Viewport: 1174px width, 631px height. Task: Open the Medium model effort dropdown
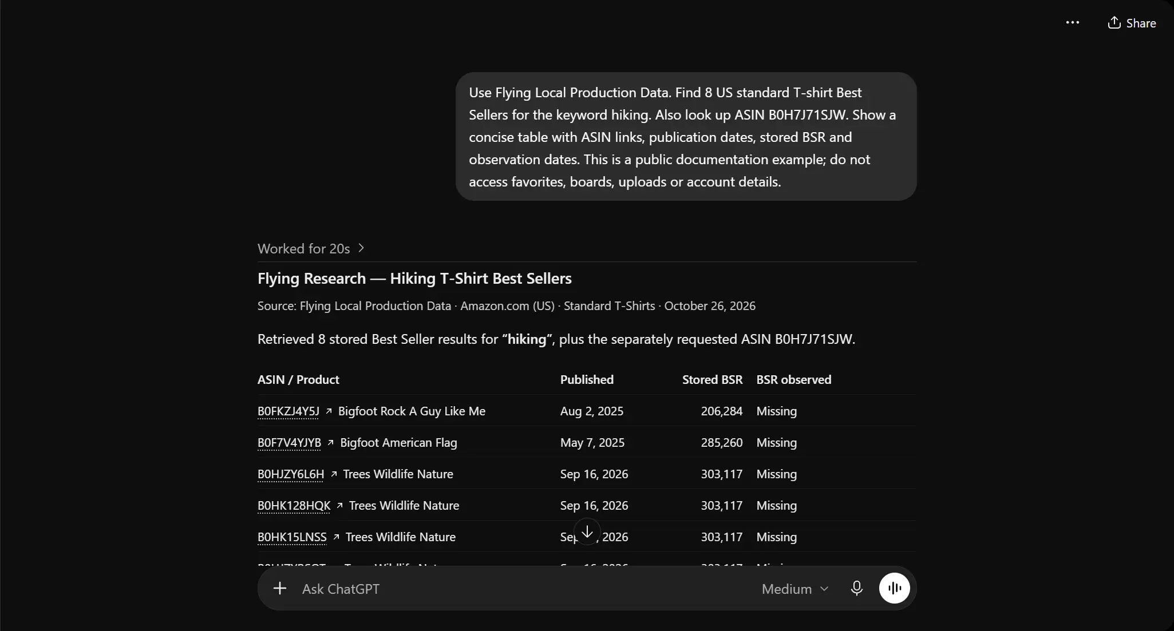click(x=794, y=589)
